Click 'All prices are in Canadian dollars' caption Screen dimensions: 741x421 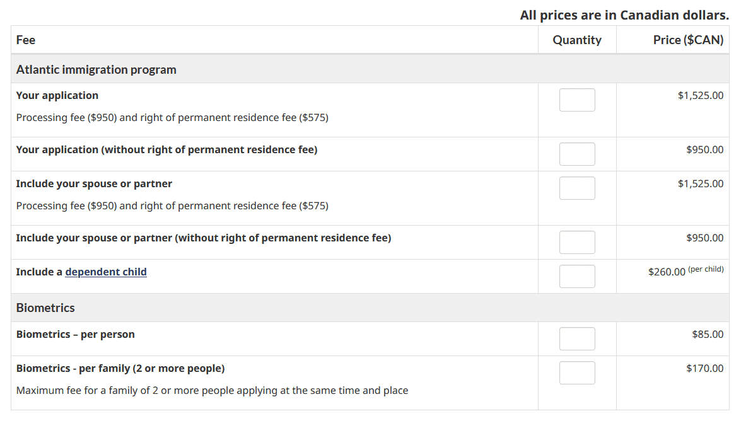[624, 15]
